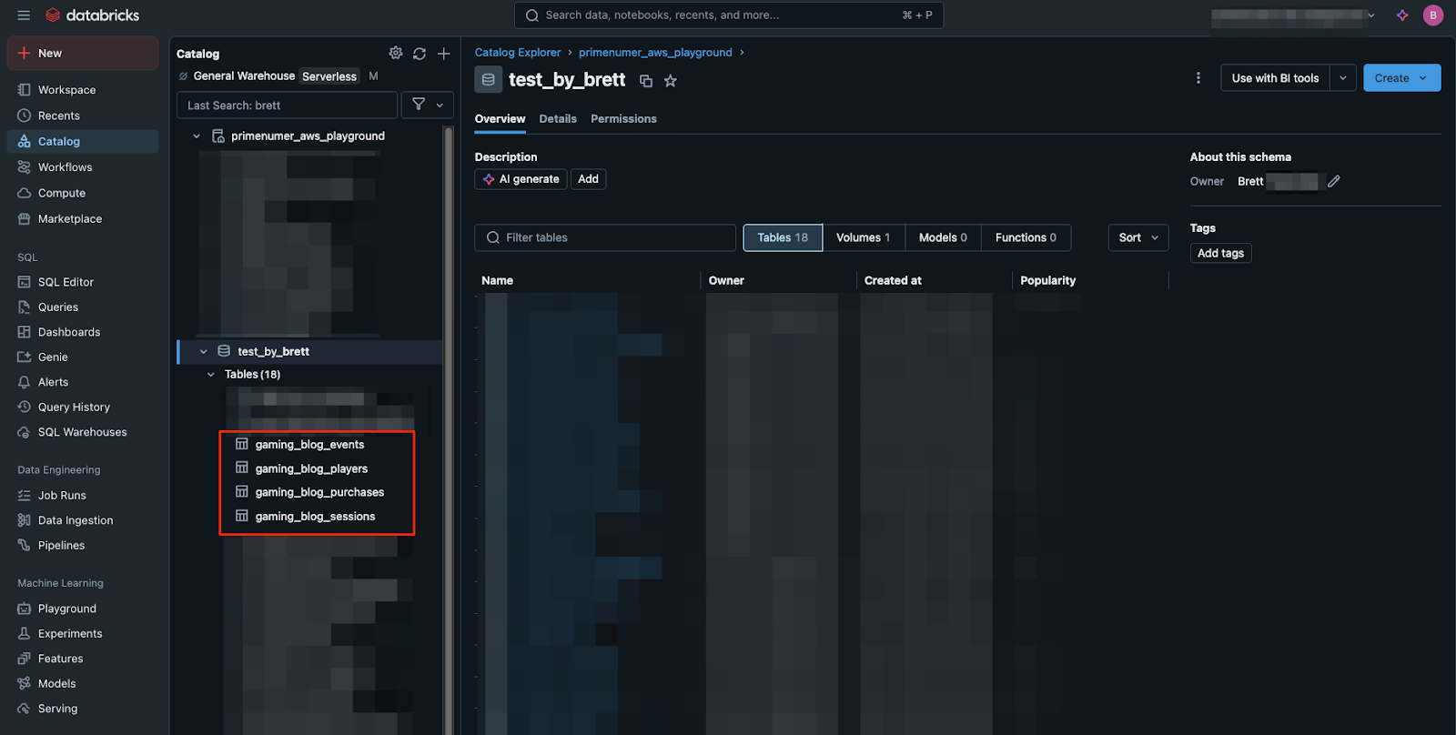The image size is (1456, 735).
Task: Select the Tables 18 tab
Action: (x=783, y=237)
